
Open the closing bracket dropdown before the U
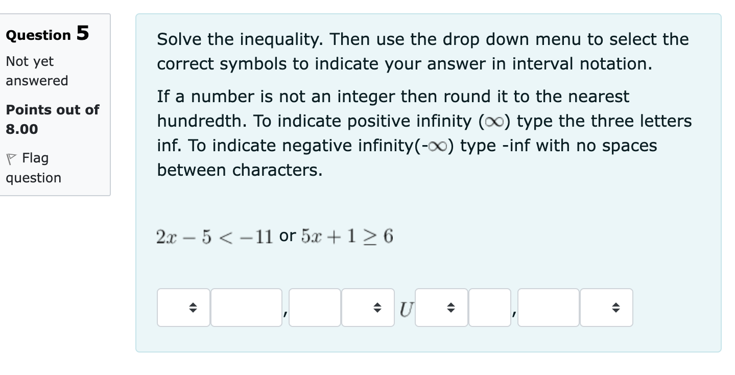click(368, 307)
